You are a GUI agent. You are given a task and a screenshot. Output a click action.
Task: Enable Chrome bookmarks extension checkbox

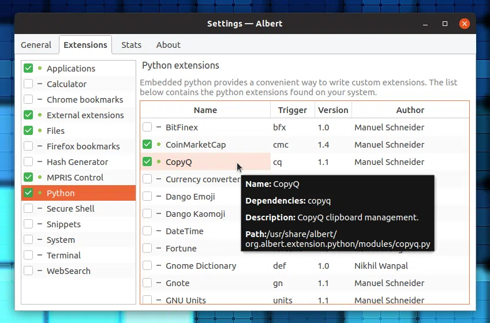coord(28,99)
